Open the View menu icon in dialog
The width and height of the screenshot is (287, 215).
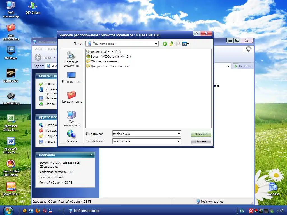[x=186, y=44]
